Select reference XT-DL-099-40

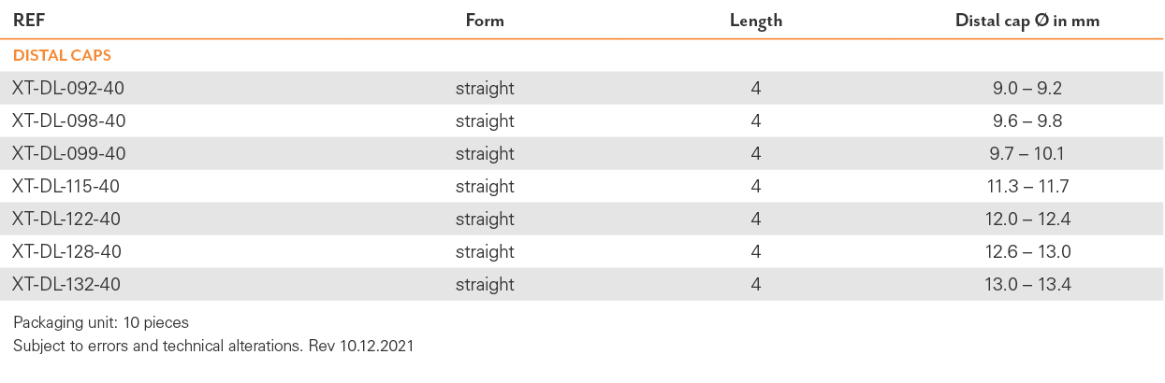68,154
